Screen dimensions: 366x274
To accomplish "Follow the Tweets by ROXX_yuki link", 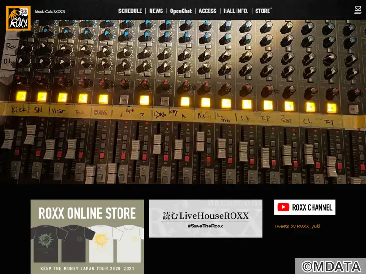I will coord(297,226).
